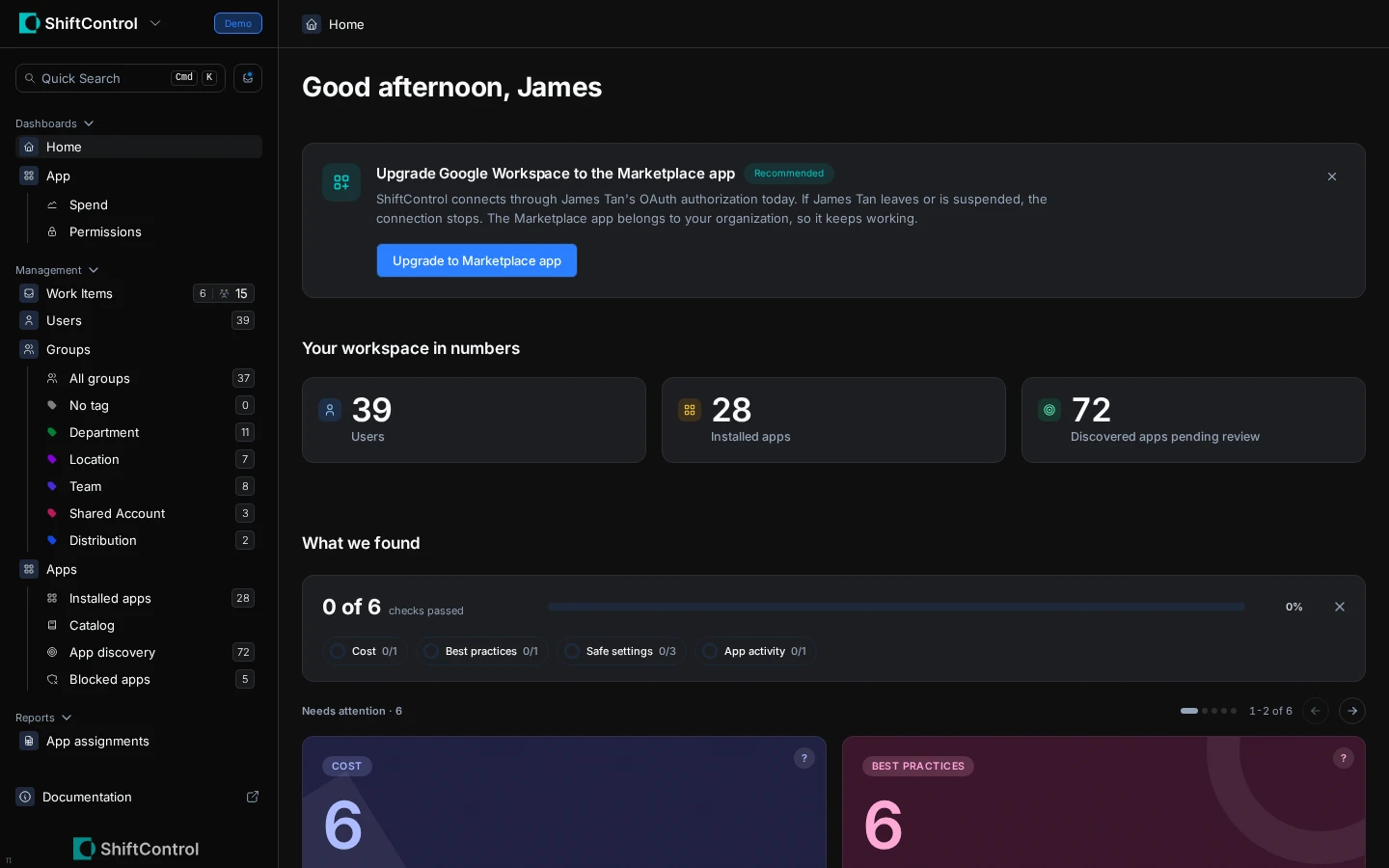Go to next needs-attention page arrow
This screenshot has height=868, width=1389.
(x=1352, y=711)
